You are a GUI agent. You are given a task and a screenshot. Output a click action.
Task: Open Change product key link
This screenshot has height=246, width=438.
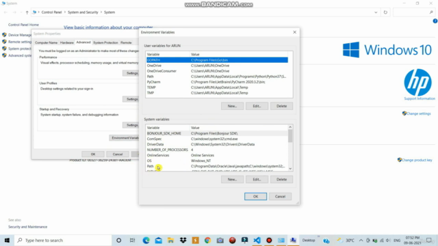417,160
